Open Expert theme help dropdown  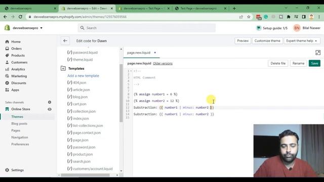pos(302,41)
